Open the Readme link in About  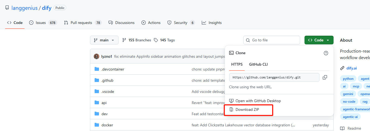pyautogui.click(x=354, y=128)
